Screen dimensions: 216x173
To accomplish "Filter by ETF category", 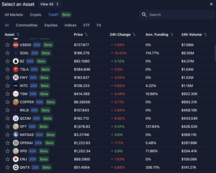I will [86, 25].
